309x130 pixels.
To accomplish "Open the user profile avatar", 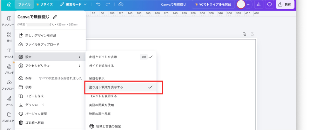I will (x=241, y=5).
